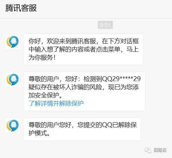Click the text 护模式。 in last bubble

pyautogui.click(x=39, y=133)
